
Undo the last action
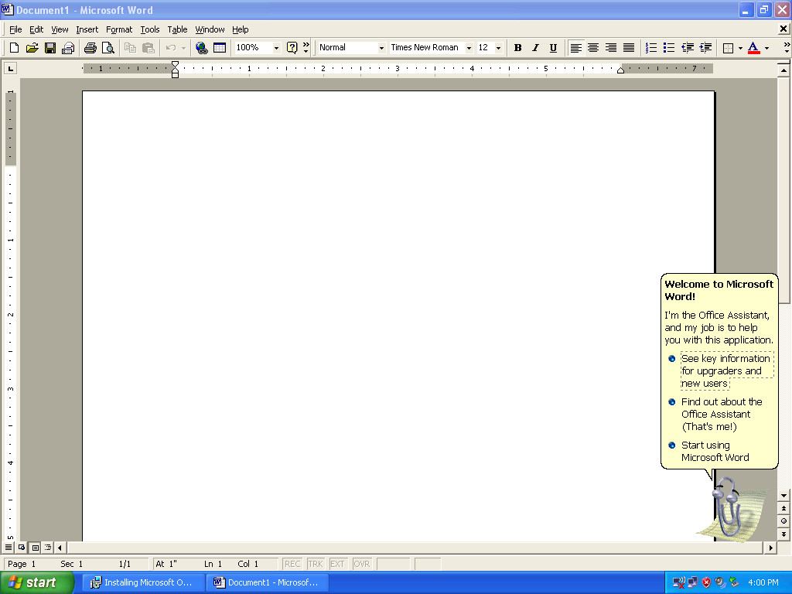[x=171, y=47]
